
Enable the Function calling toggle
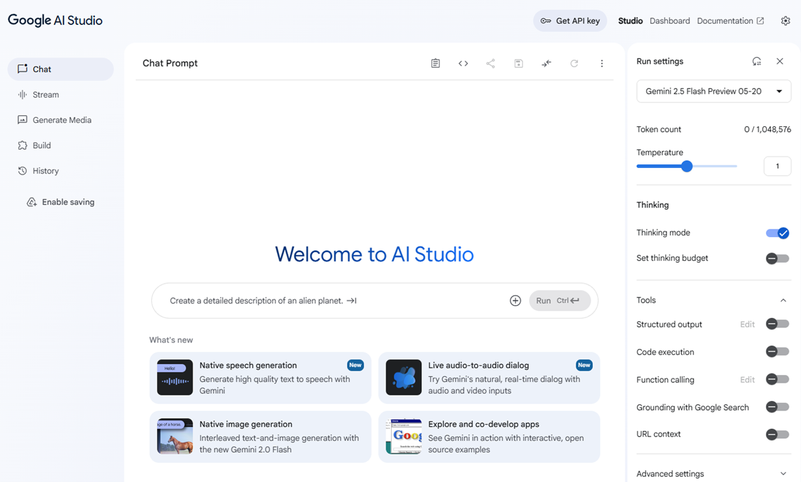[x=778, y=380]
